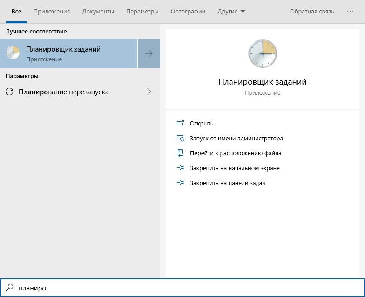This screenshot has height=297, width=365.
Task: Select the Документы tab
Action: point(98,11)
